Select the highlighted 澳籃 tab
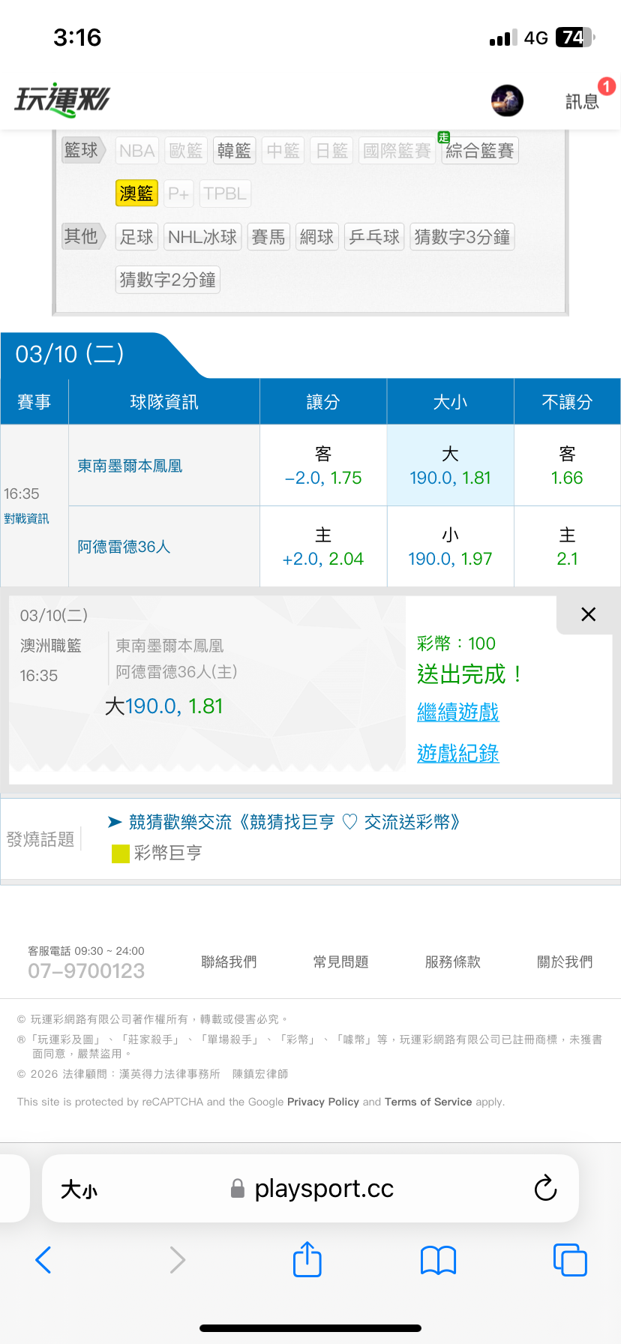Screen dimensions: 621x1344 tap(136, 193)
